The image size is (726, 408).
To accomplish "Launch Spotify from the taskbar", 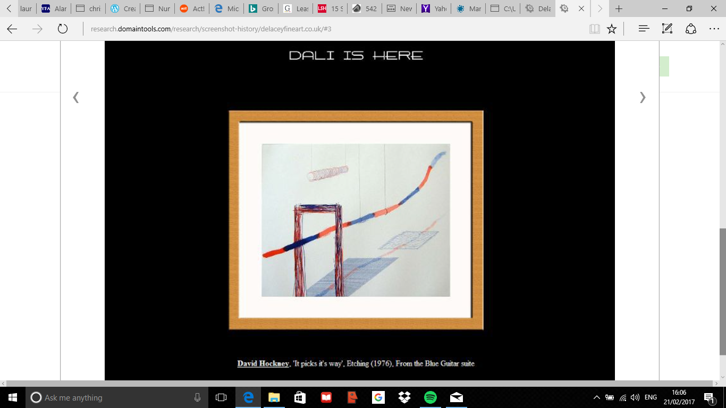I will (430, 397).
